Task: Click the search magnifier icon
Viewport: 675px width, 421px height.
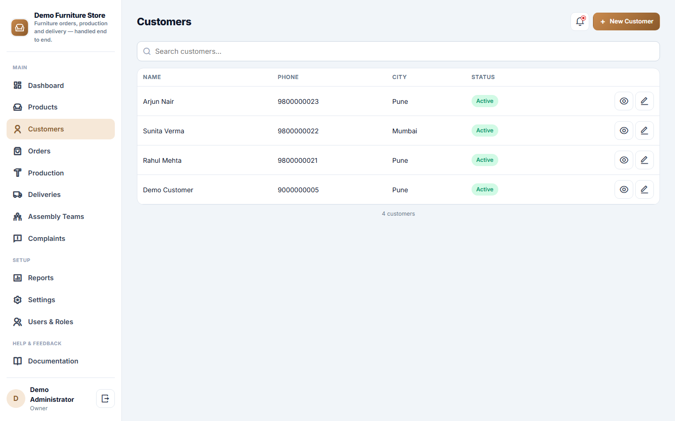Action: coord(147,51)
